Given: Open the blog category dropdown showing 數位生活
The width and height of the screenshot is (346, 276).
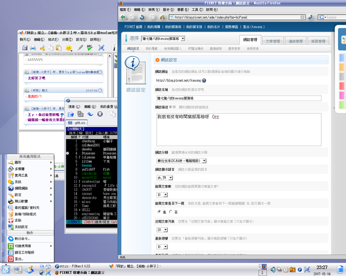Looking at the screenshot, I should 182,160.
